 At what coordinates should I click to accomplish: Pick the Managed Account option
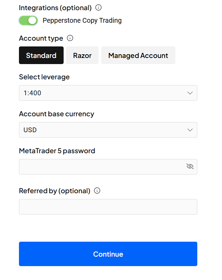tap(138, 55)
